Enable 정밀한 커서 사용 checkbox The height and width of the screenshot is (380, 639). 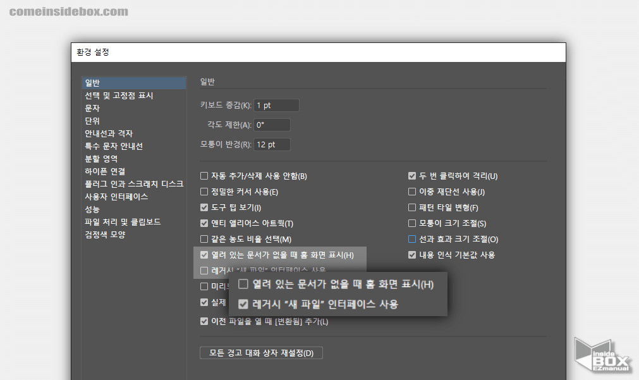tap(204, 192)
